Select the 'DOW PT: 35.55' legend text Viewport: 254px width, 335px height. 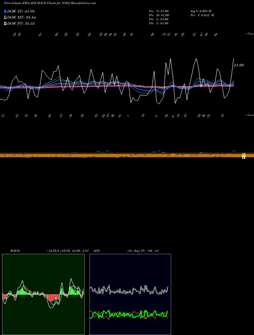[x=21, y=23]
